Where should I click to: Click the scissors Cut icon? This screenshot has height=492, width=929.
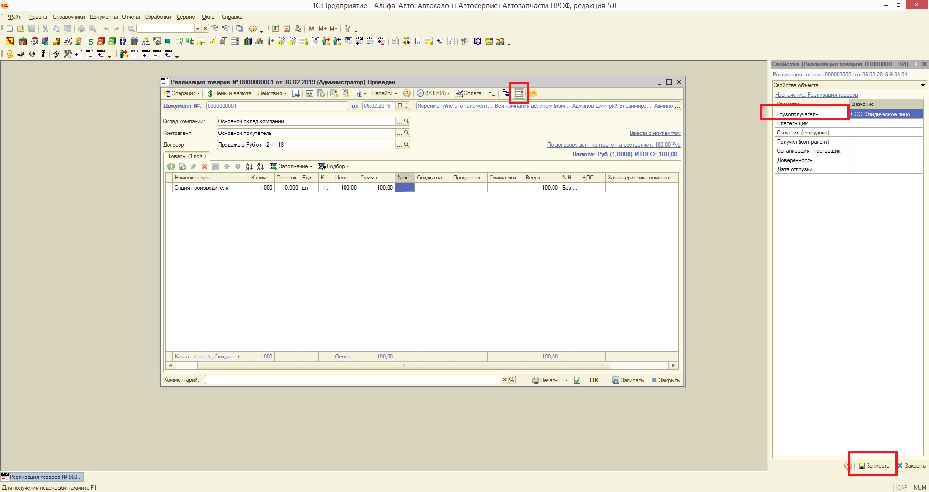45,29
